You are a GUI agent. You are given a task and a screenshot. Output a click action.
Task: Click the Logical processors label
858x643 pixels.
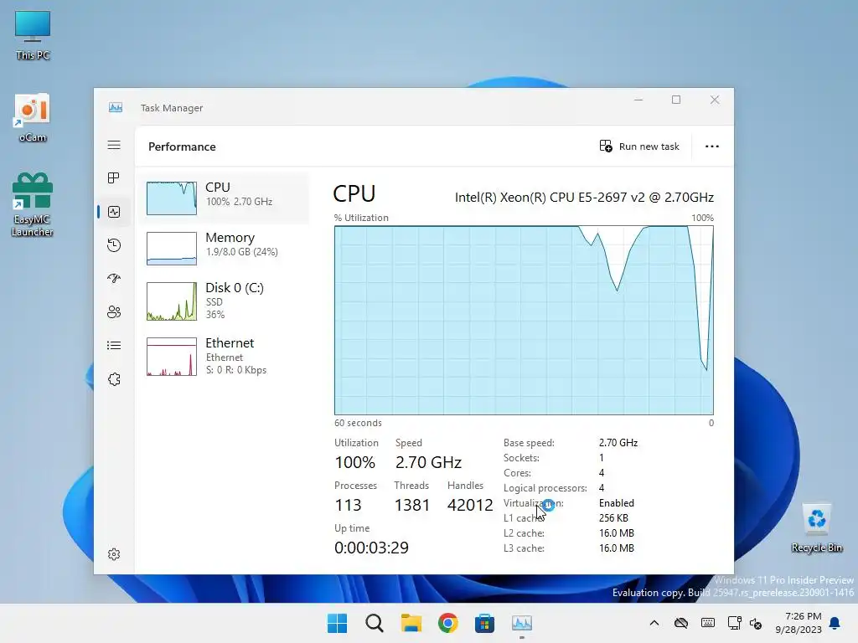point(545,488)
